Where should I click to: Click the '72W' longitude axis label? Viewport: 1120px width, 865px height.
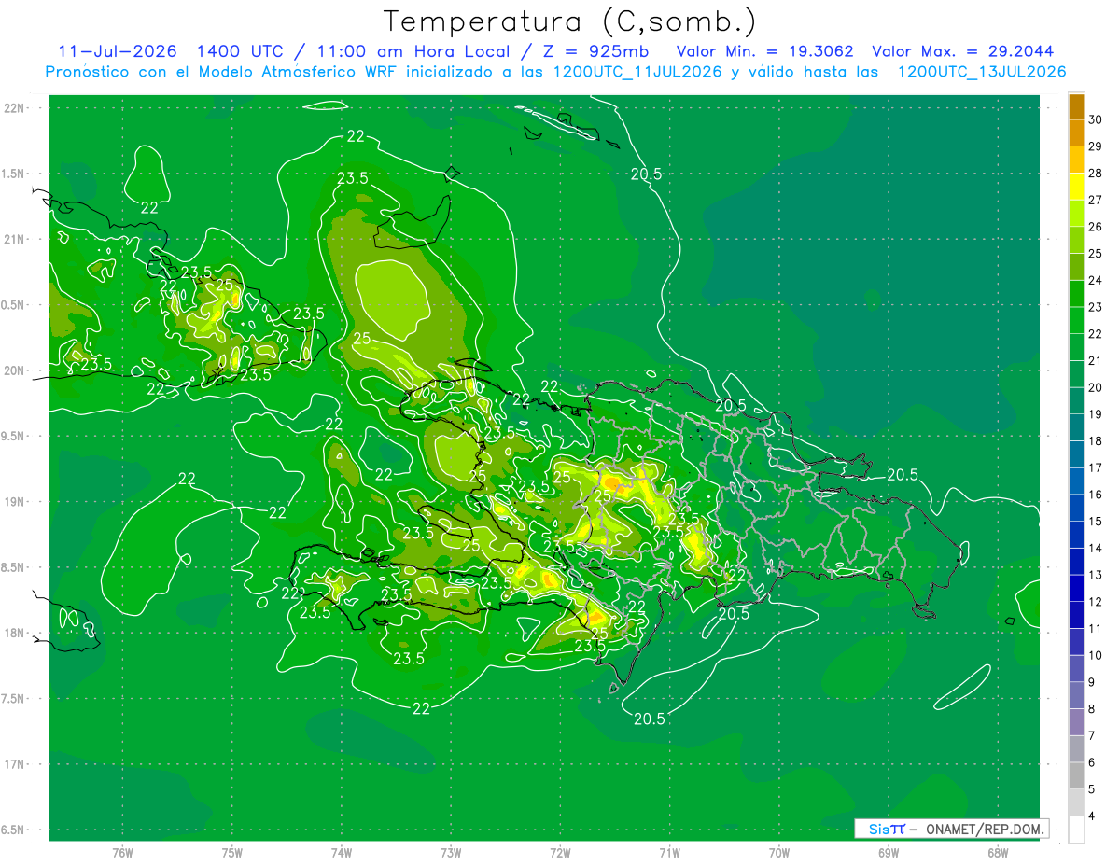click(561, 852)
